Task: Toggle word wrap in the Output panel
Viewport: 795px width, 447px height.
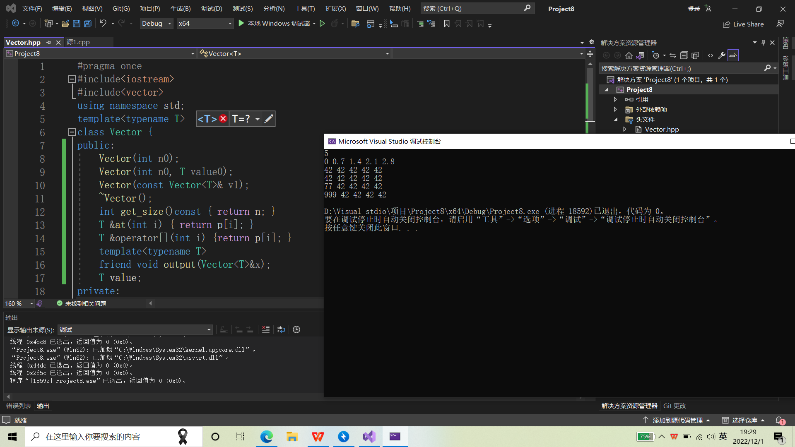Action: 281,329
